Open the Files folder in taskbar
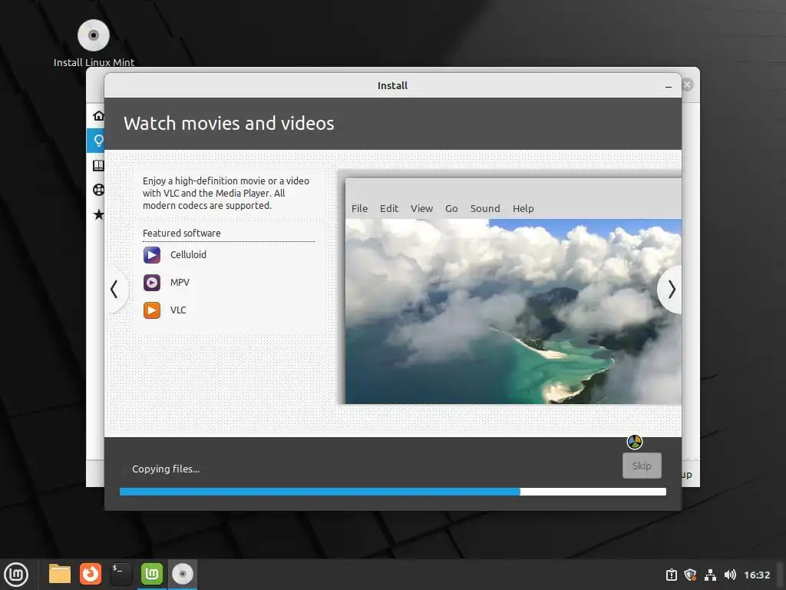 pos(60,574)
